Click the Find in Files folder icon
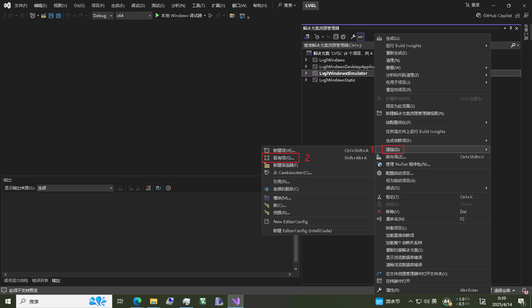 (232, 16)
